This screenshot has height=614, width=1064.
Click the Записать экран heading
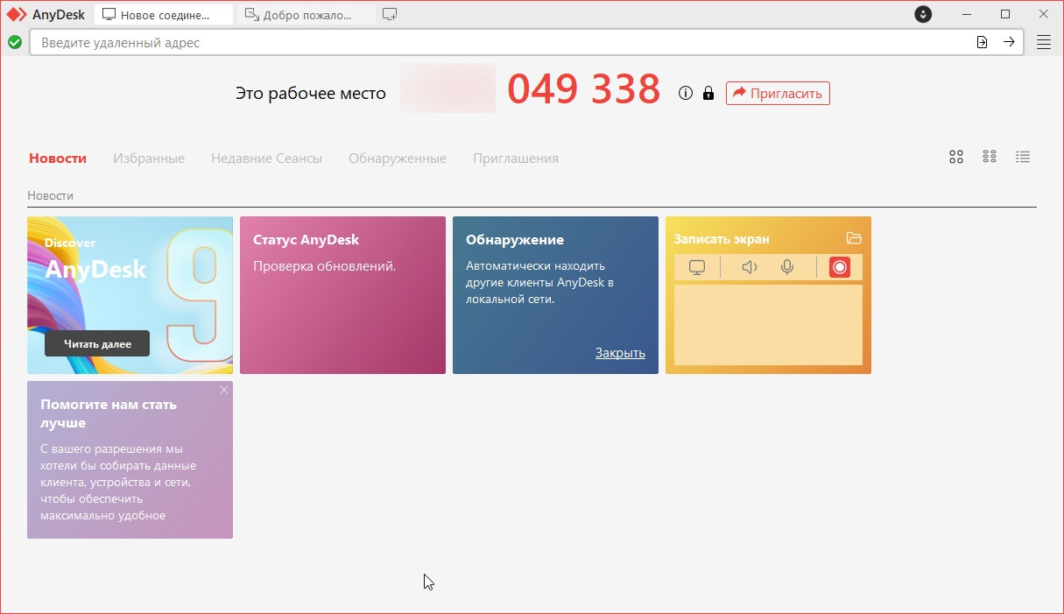point(722,239)
